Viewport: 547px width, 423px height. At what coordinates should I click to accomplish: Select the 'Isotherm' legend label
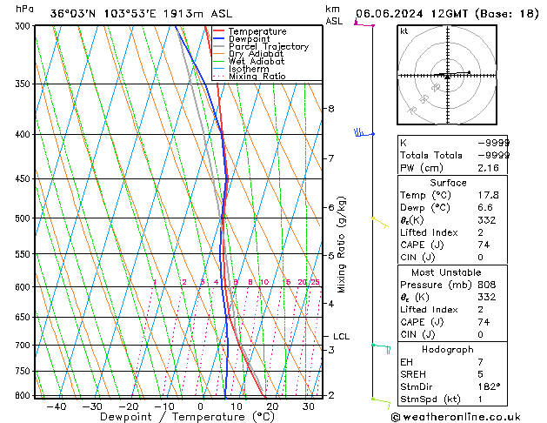[x=249, y=69]
